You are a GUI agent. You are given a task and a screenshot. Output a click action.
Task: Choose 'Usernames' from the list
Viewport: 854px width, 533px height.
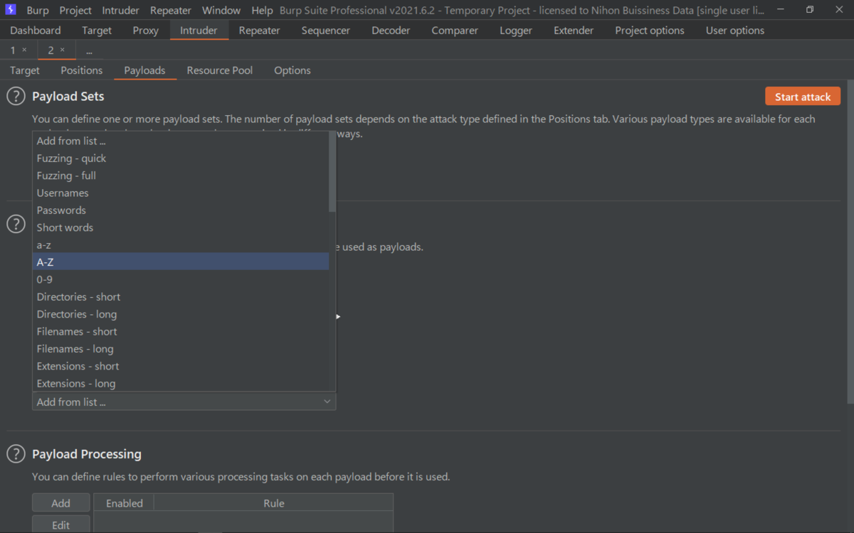(x=181, y=193)
